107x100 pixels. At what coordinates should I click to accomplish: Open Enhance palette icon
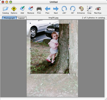tap(81, 9)
